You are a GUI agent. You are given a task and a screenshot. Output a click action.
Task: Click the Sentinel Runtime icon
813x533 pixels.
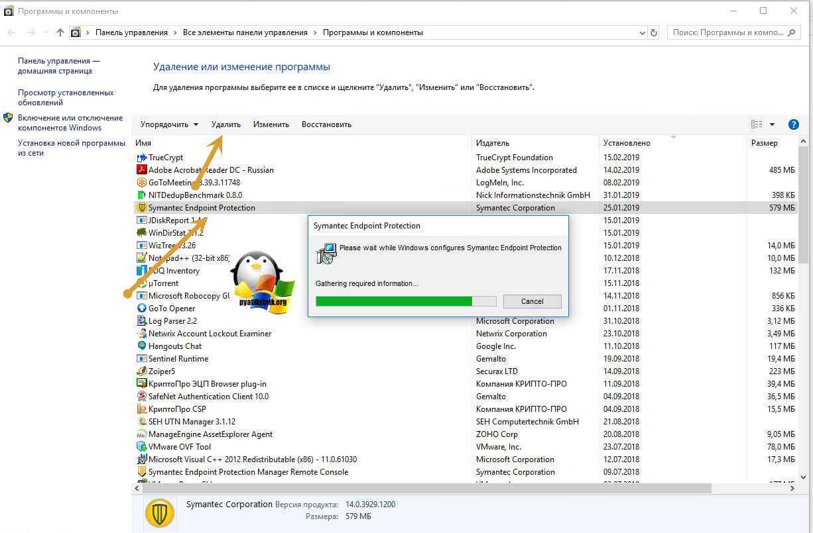pos(141,359)
